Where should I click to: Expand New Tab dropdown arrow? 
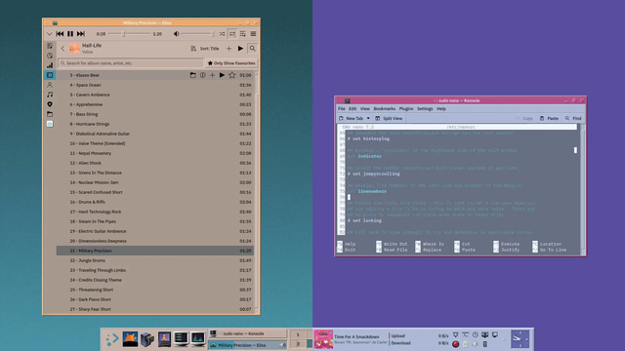pos(368,118)
